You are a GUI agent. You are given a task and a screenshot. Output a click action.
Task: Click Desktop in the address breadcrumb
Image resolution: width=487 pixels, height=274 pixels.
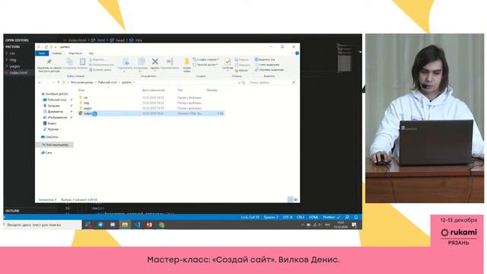click(x=107, y=83)
